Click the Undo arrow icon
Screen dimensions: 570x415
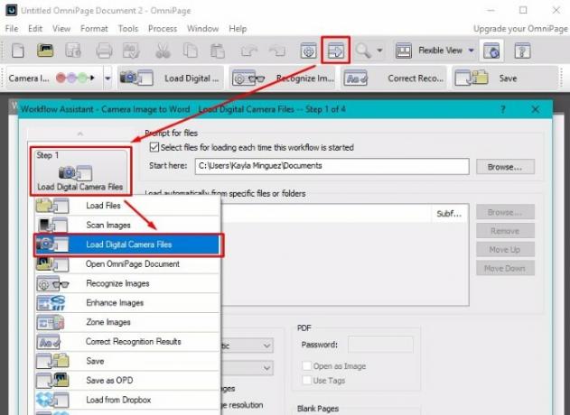[x=249, y=51]
